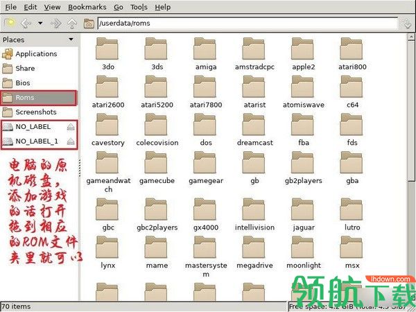Go back to previous folder
416x312 pixels.
coord(26,24)
